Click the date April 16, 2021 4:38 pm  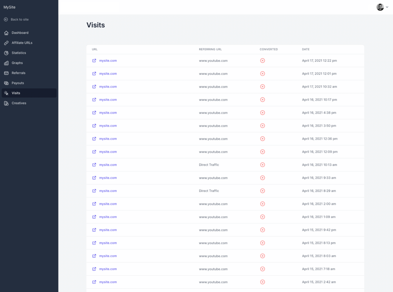(x=319, y=112)
